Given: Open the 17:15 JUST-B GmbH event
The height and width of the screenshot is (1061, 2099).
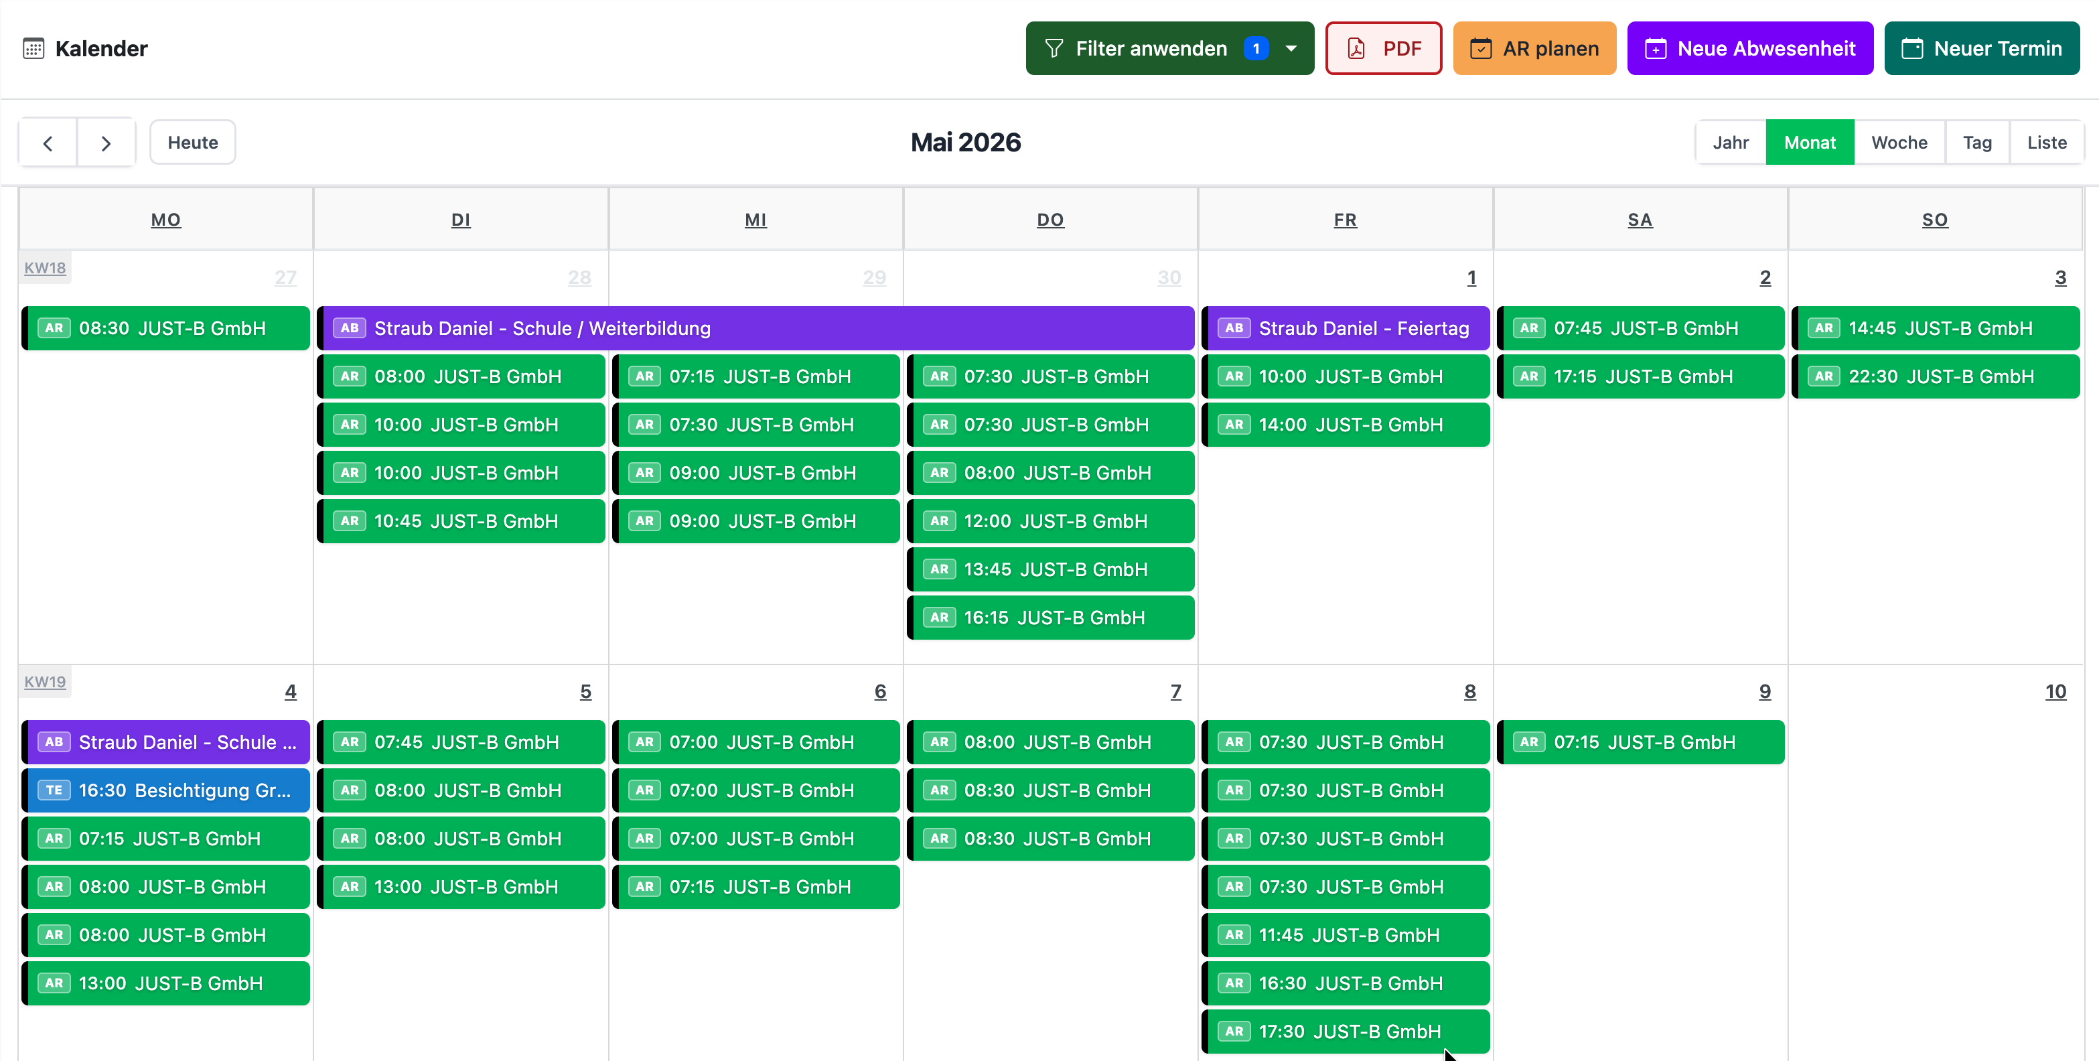Looking at the screenshot, I should click(1640, 376).
